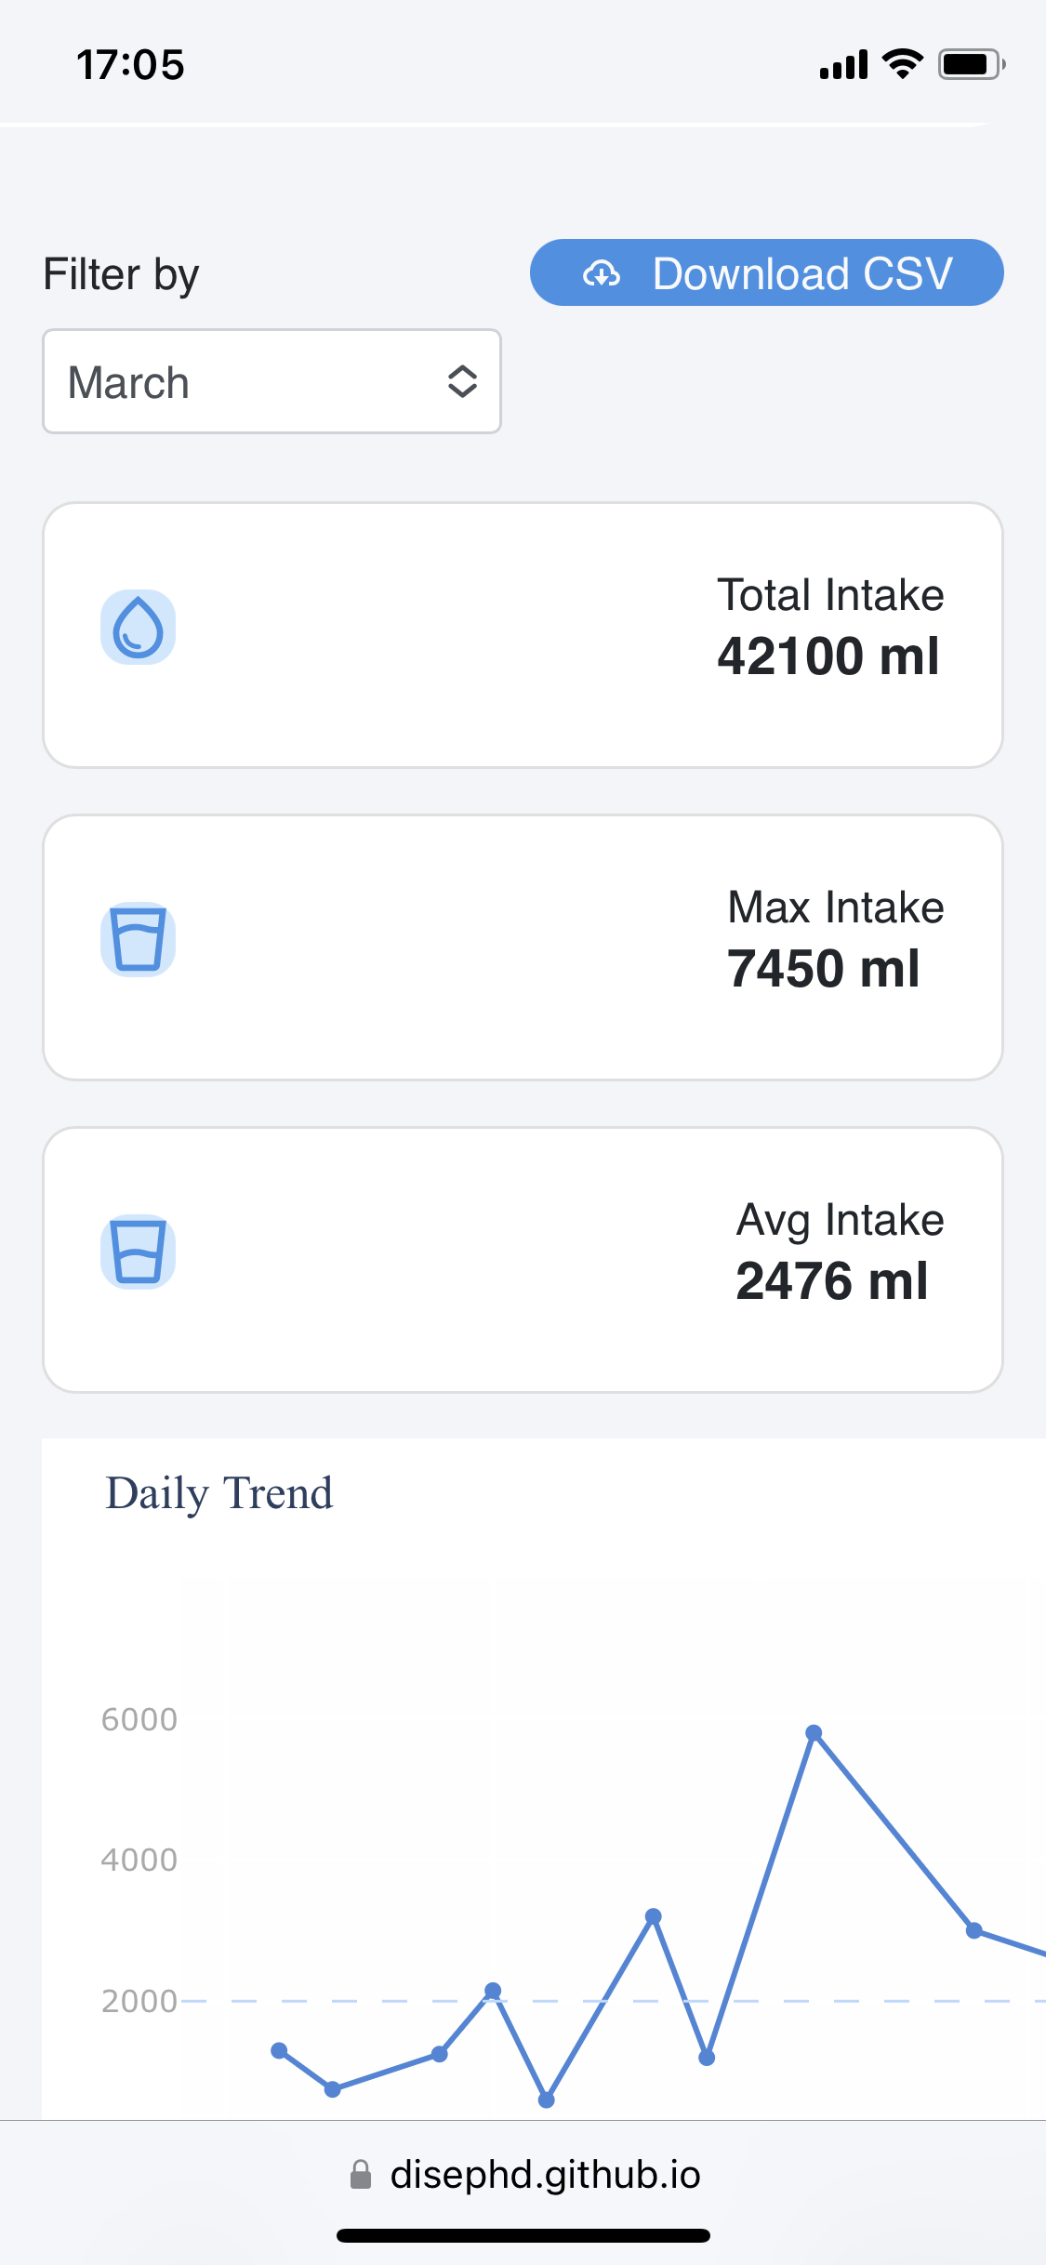The width and height of the screenshot is (1046, 2265).
Task: Click the water drop icon in Total Intake
Action: pyautogui.click(x=138, y=627)
